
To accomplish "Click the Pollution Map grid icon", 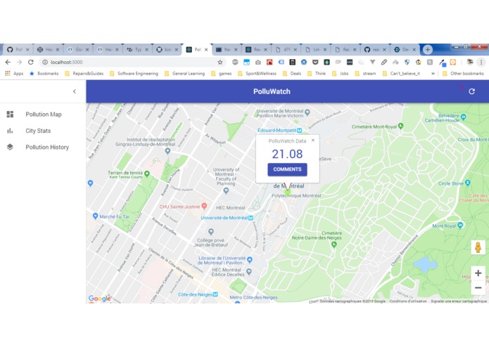I will [10, 114].
